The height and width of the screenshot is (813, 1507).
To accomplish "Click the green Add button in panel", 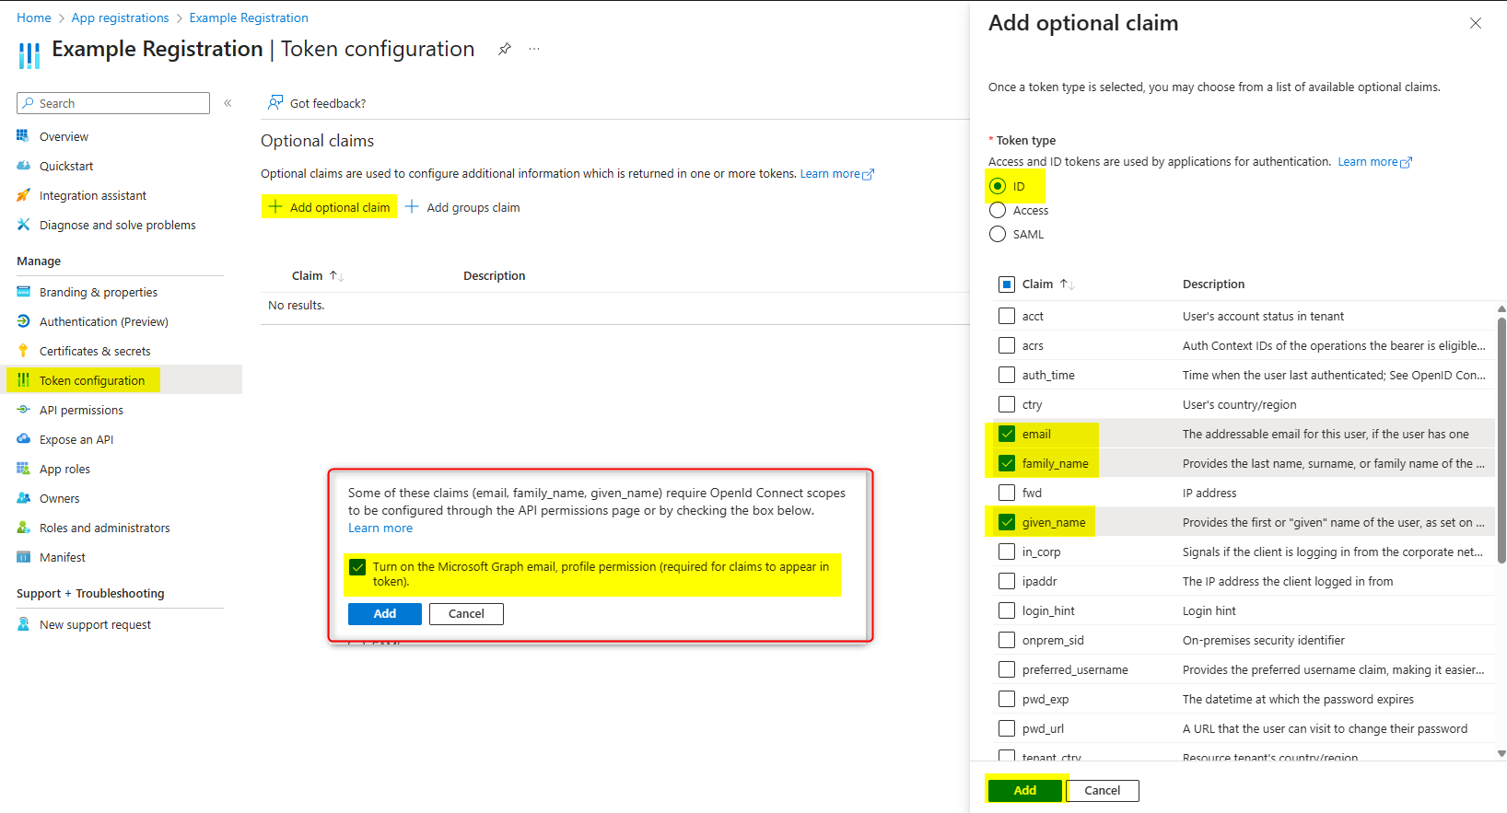I will (1024, 790).
